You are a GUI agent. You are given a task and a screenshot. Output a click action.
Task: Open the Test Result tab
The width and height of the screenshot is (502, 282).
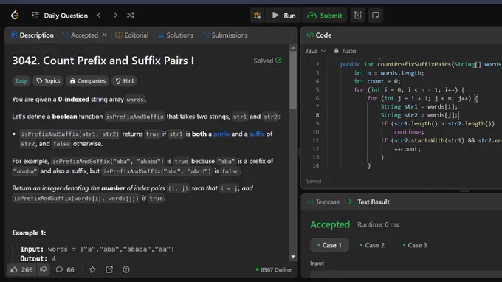click(369, 202)
